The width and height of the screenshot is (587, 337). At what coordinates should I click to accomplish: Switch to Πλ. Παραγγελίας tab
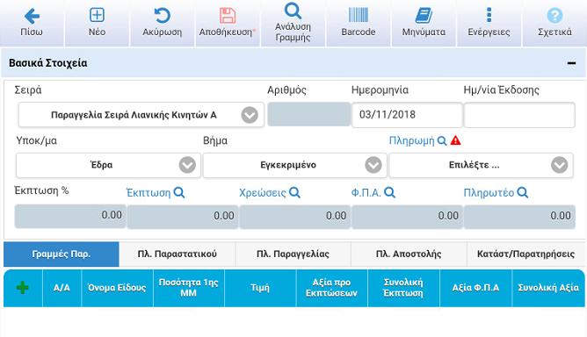(293, 254)
